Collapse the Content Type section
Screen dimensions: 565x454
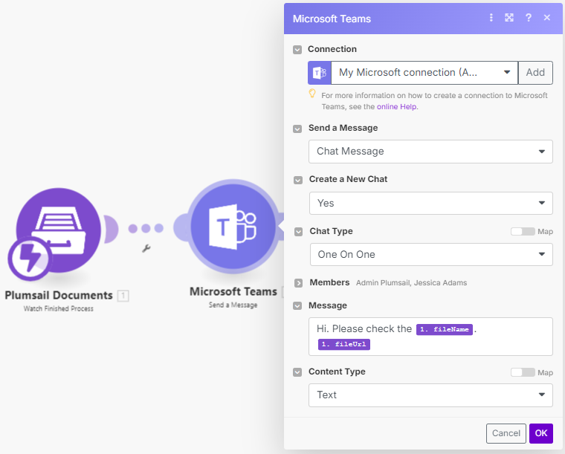click(297, 372)
